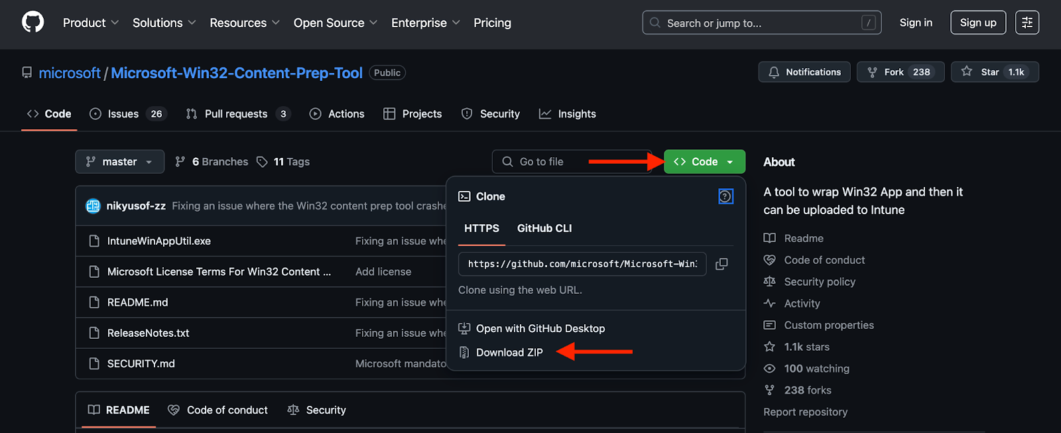Expand the Resources menu
1061x433 pixels.
(245, 23)
